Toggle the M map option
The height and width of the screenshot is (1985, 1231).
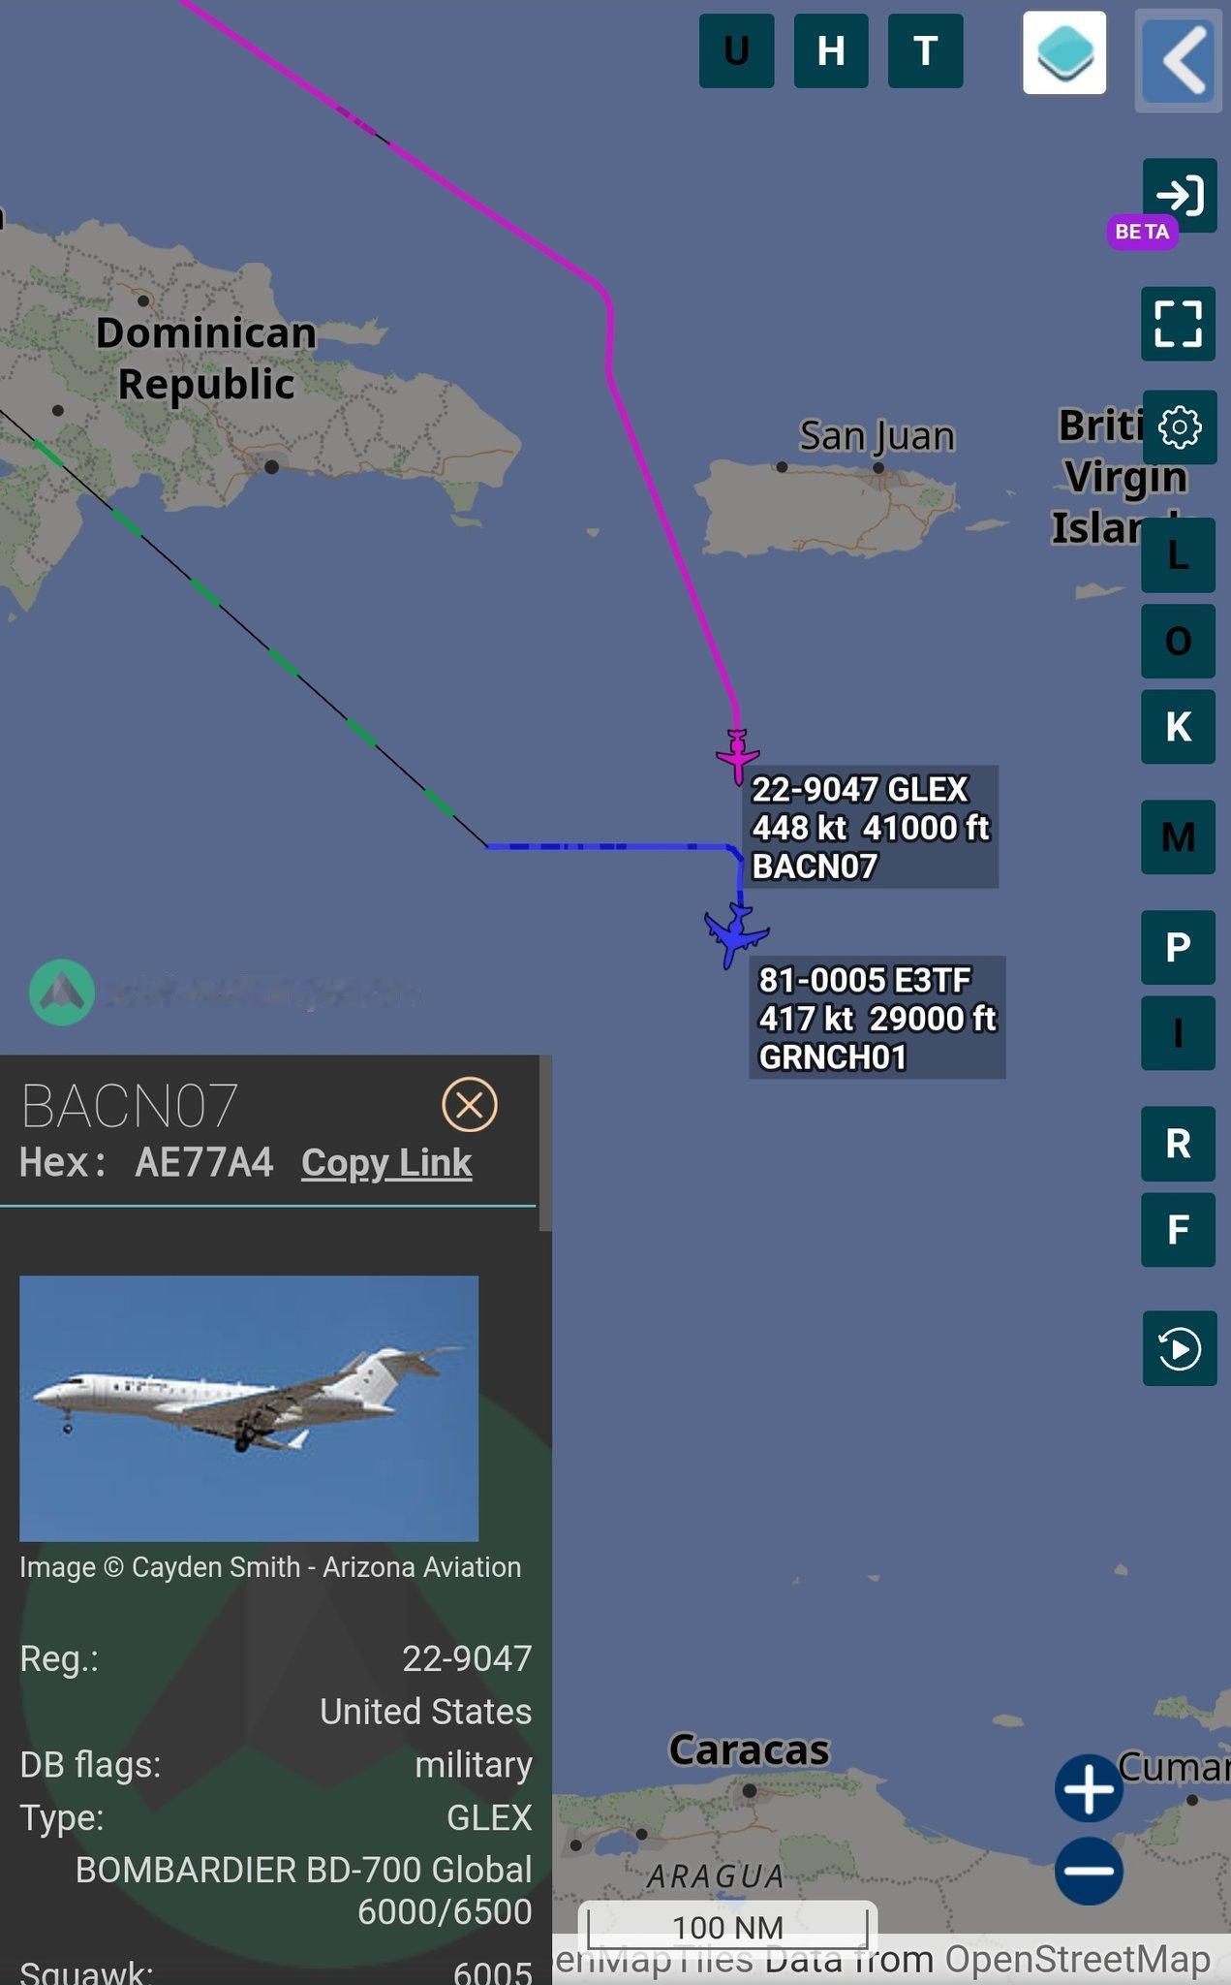(1178, 837)
